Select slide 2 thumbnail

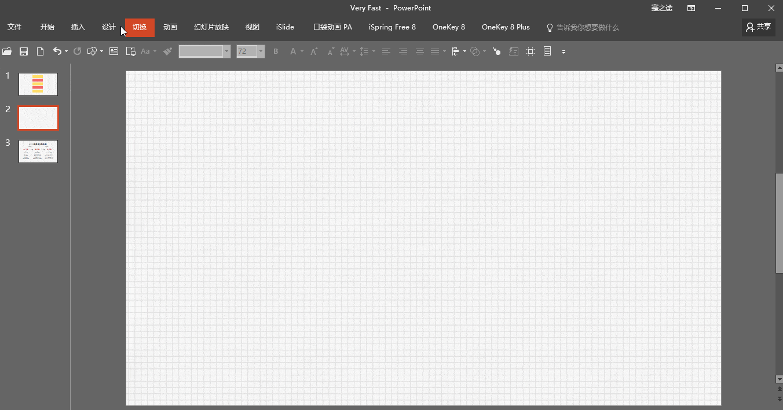(x=38, y=118)
